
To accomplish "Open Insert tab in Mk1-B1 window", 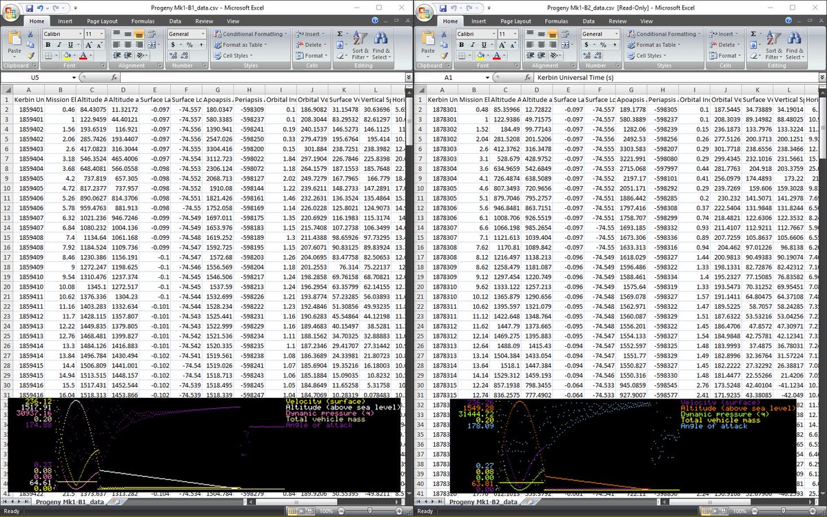I will 65,21.
